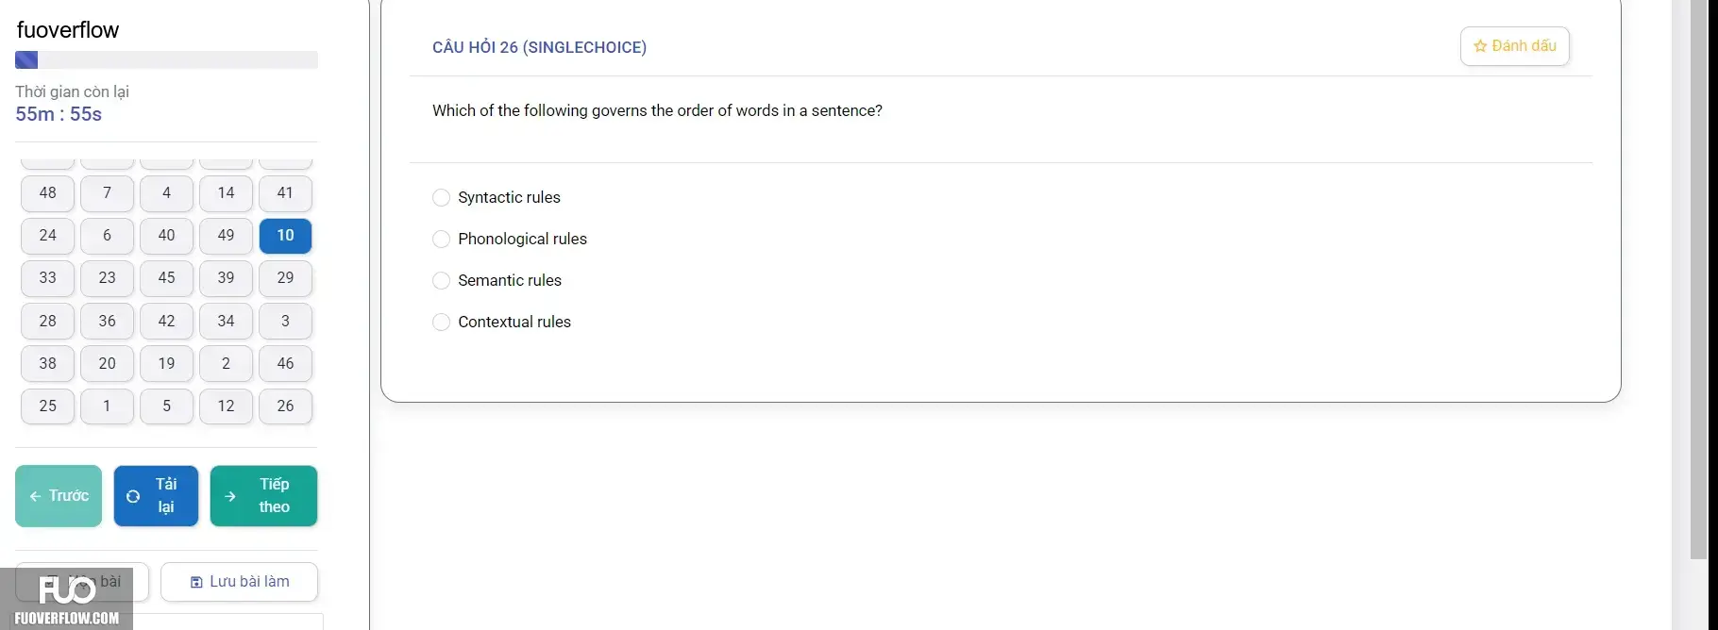Viewport: 1718px width, 630px height.
Task: Open question number 2
Action: point(226,364)
